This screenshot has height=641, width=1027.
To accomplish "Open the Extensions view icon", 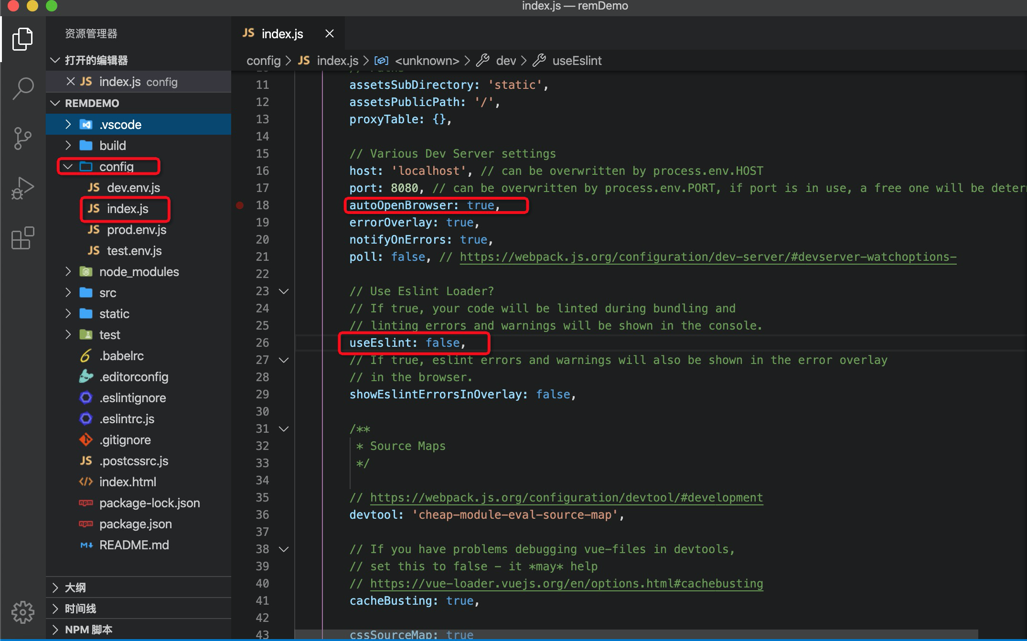I will [x=22, y=238].
